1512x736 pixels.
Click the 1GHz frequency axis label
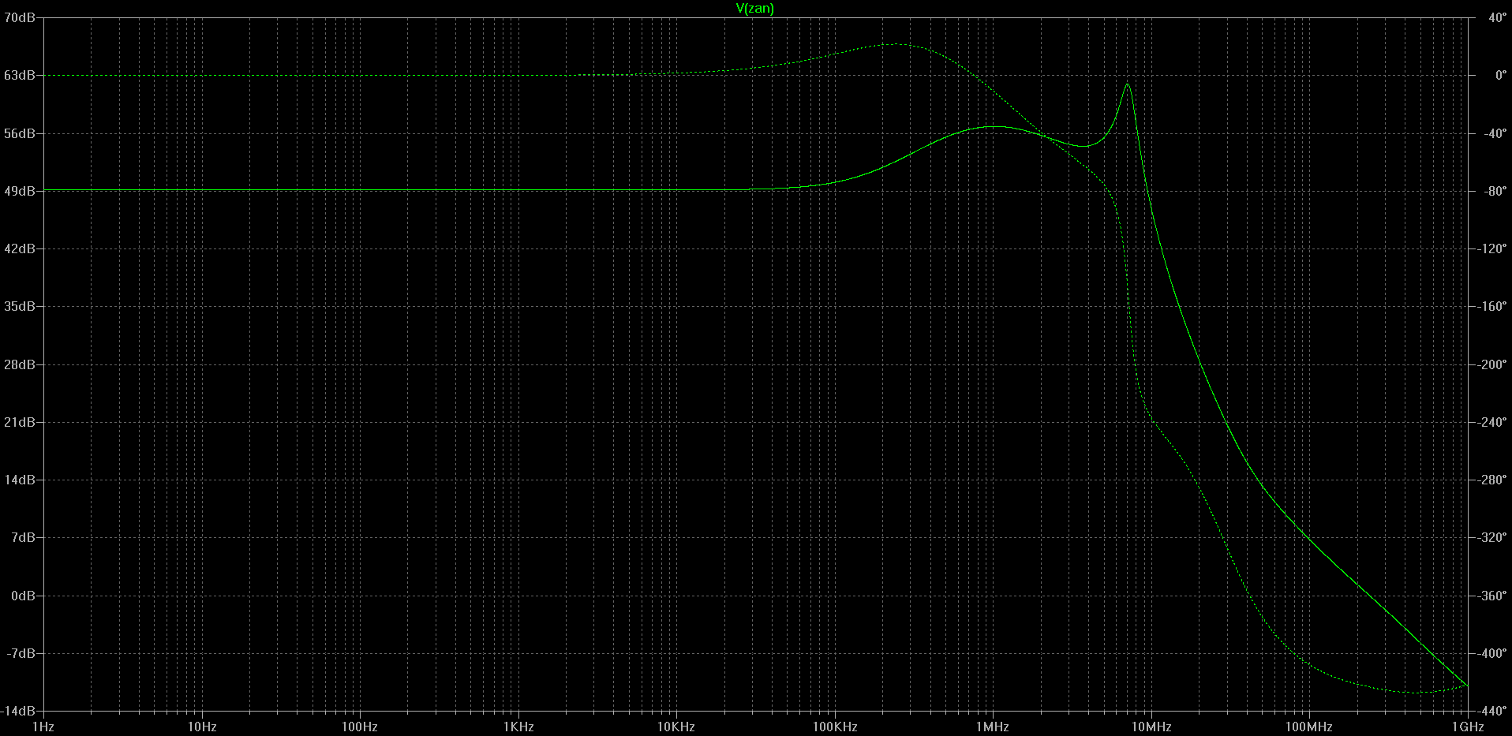1468,727
